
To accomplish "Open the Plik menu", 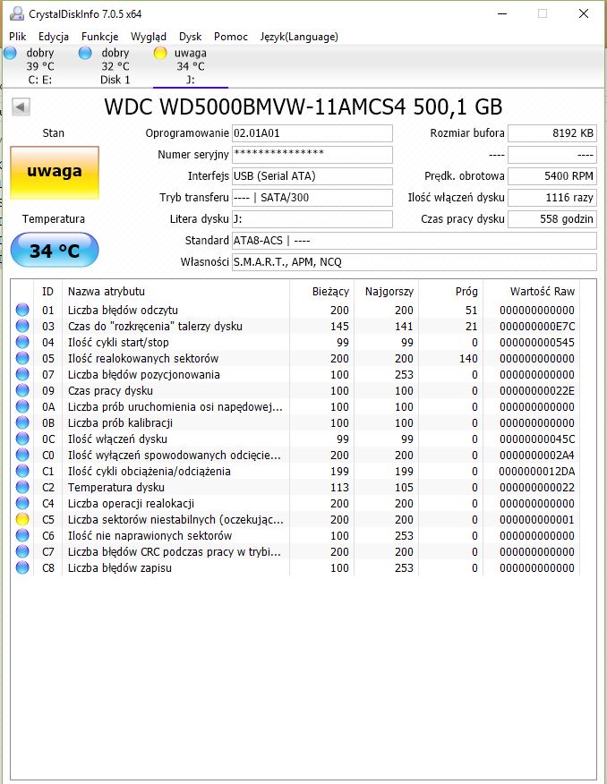I will pos(18,37).
